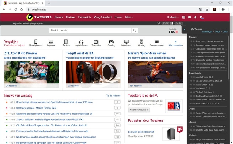Screen dimensions: 233x144
Task: Click the Tweakers logo in header
Action: click(x=39, y=17)
